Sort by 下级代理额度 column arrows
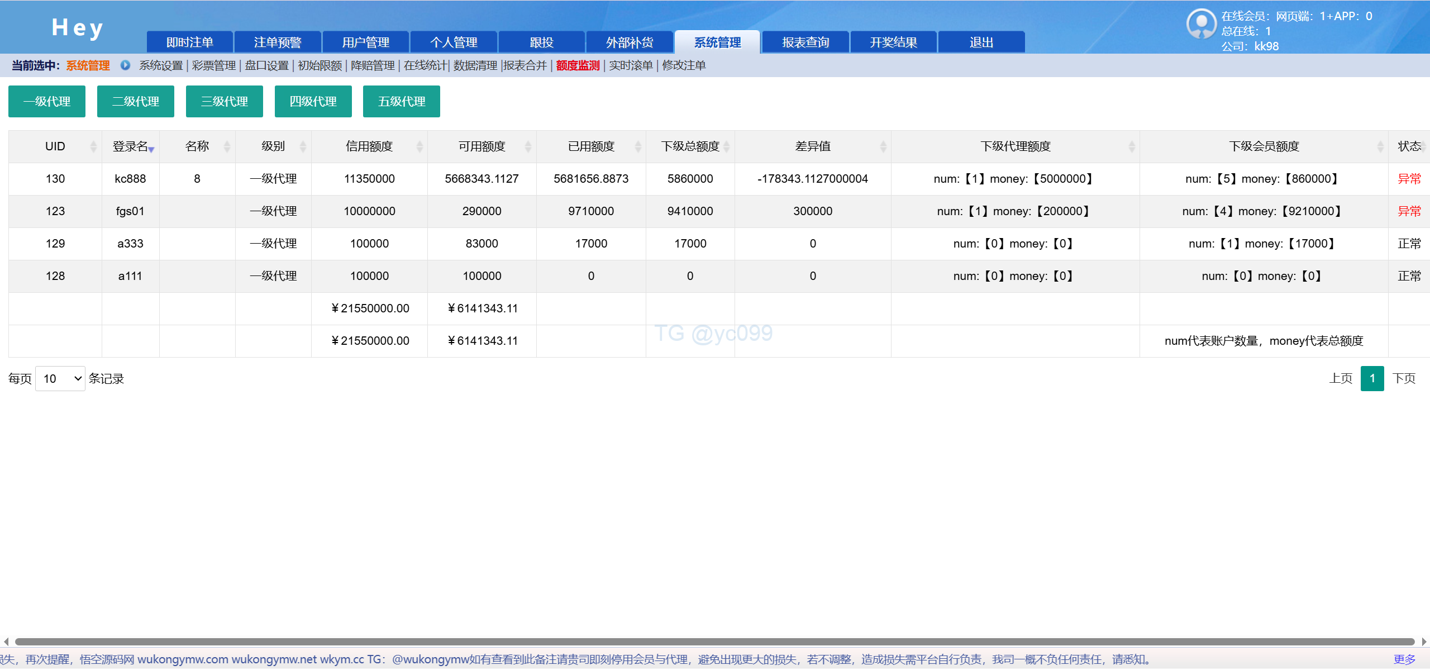Image resolution: width=1430 pixels, height=670 pixels. click(1132, 146)
